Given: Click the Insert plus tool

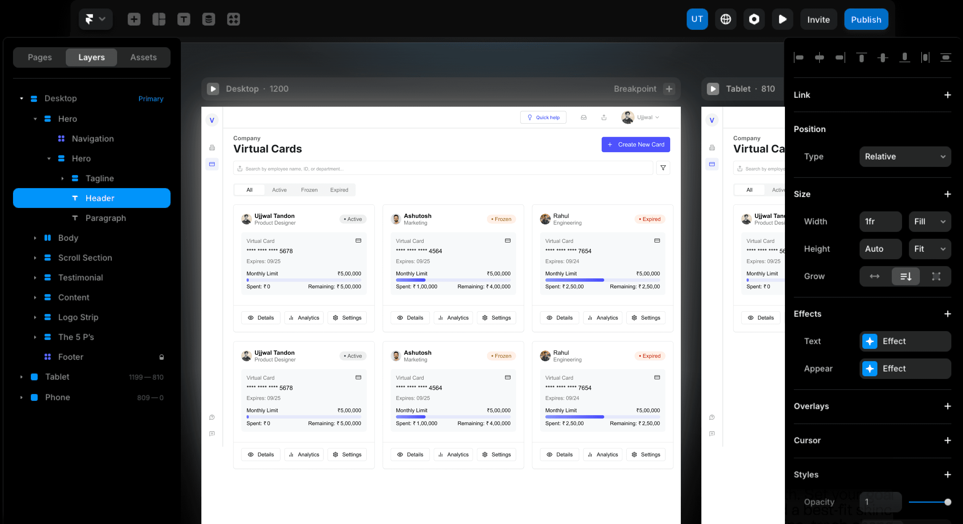Looking at the screenshot, I should pos(134,19).
